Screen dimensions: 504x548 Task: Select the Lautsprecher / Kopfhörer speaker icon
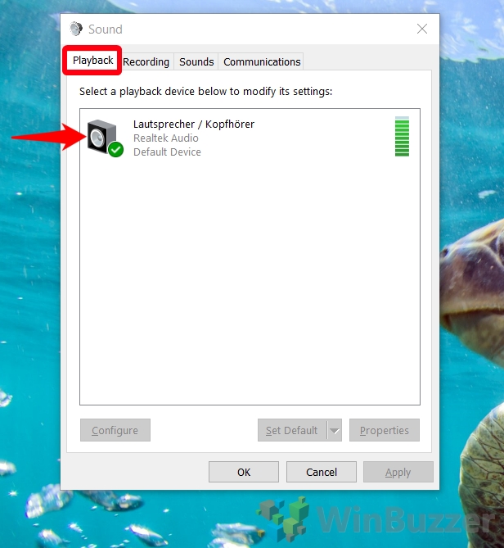pyautogui.click(x=105, y=138)
